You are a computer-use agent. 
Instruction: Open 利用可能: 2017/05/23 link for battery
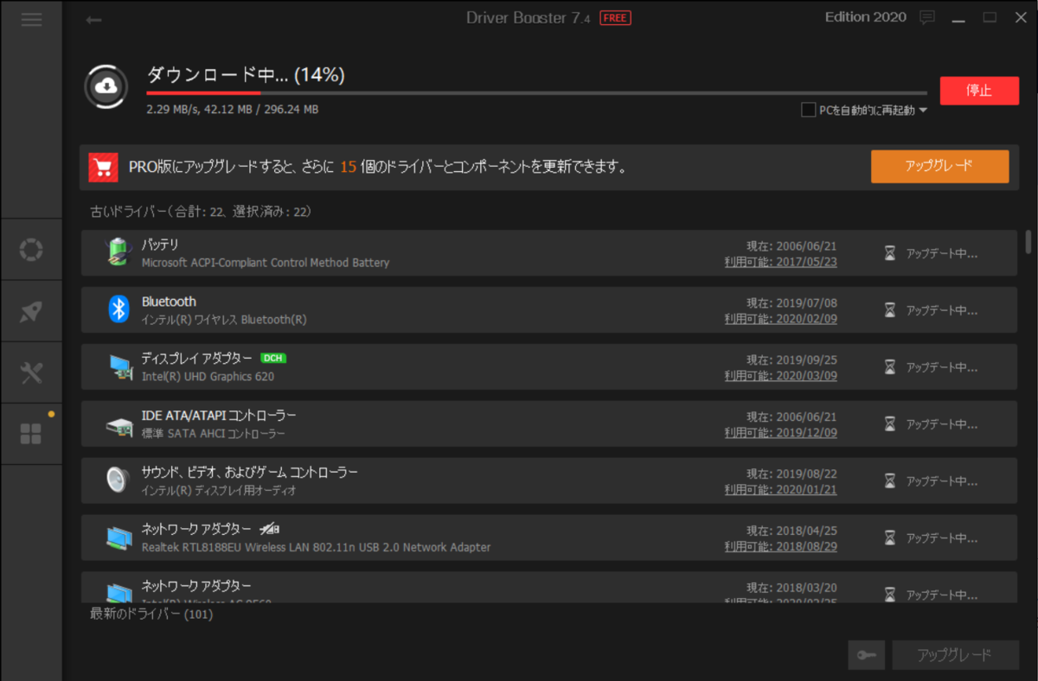pos(781,262)
